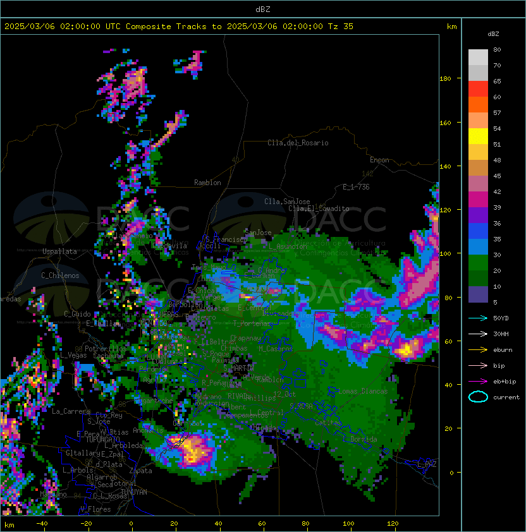Image resolution: width=526 pixels, height=532 pixels.
Task: Click the 'Potrerillos' map label
Action: pos(106,349)
